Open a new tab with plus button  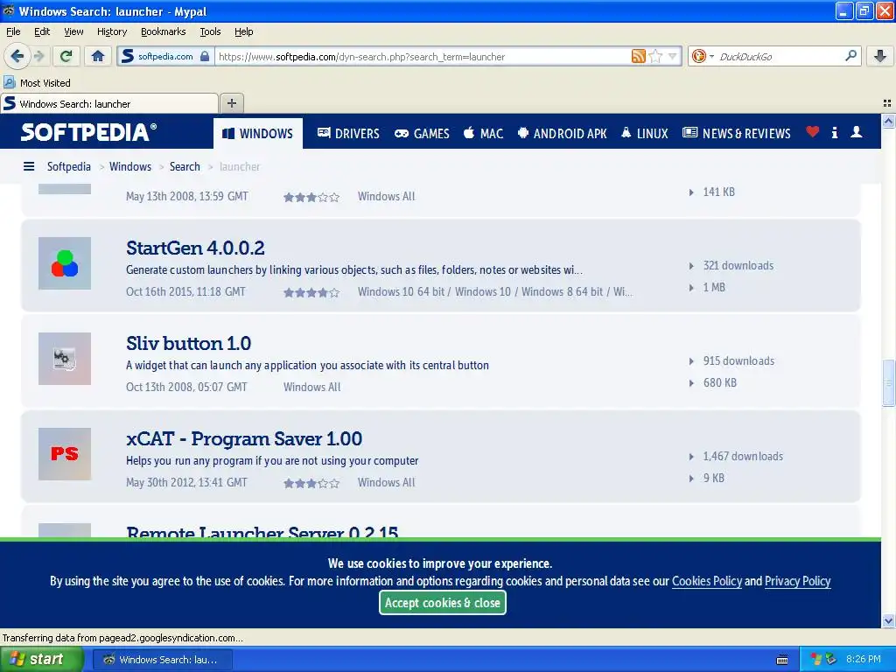point(231,103)
